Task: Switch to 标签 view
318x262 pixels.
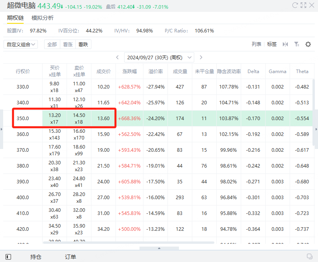Action: 272,44
